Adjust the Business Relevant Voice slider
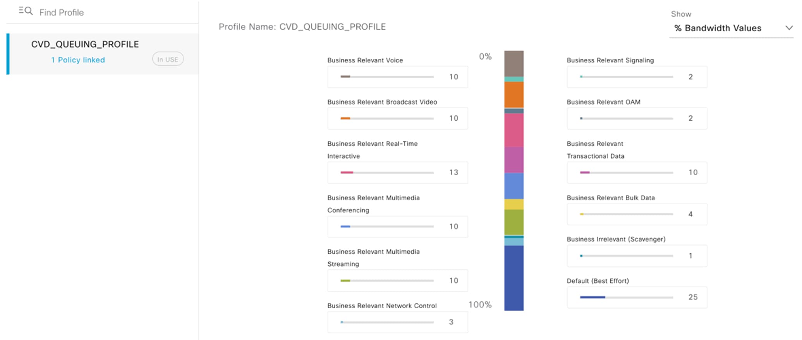Screen dimensions: 802x340 pos(387,77)
